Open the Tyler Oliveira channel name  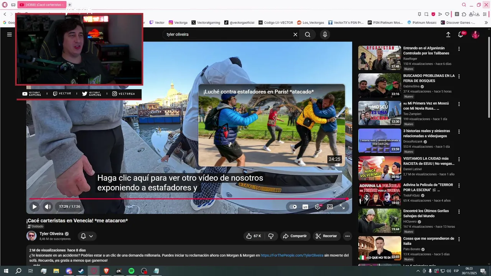51,234
